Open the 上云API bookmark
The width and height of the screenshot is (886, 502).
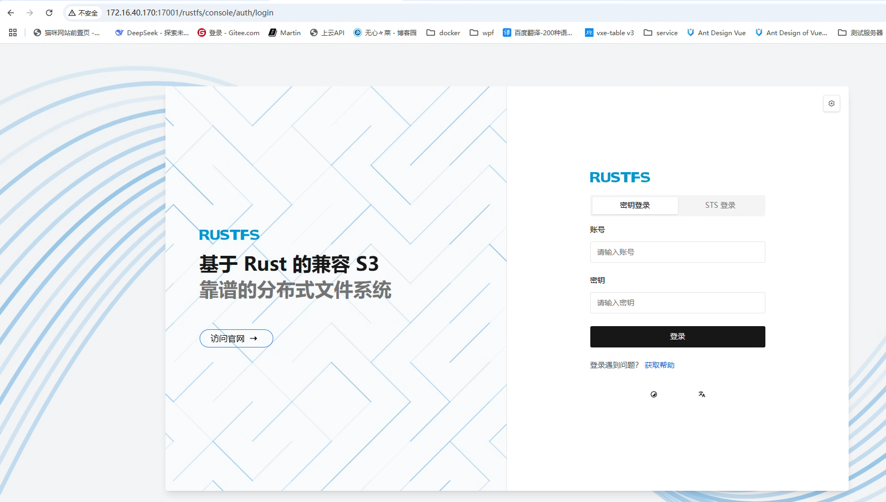point(327,33)
